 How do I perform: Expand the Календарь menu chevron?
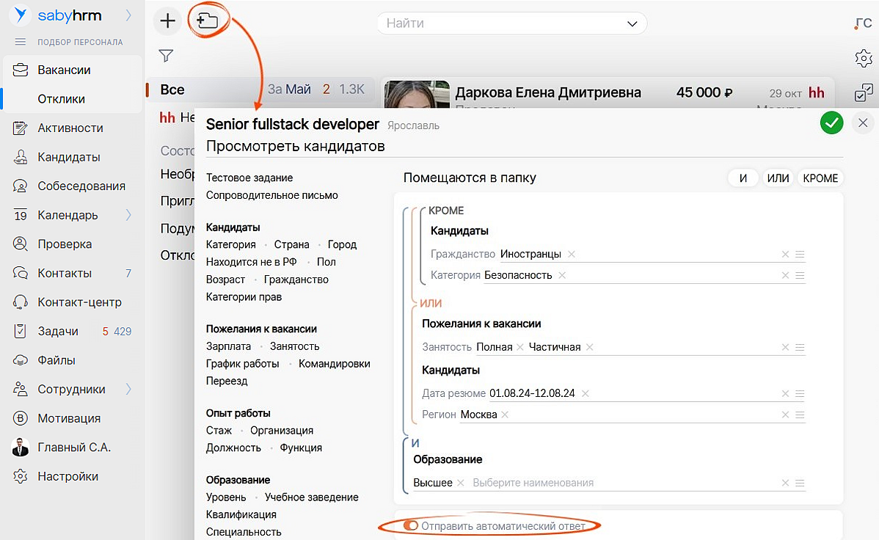pyautogui.click(x=129, y=215)
